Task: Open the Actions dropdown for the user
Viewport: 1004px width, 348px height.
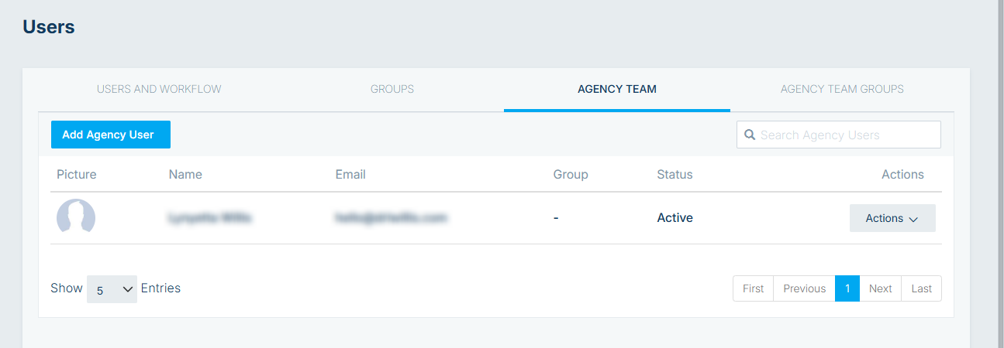Action: [x=892, y=218]
